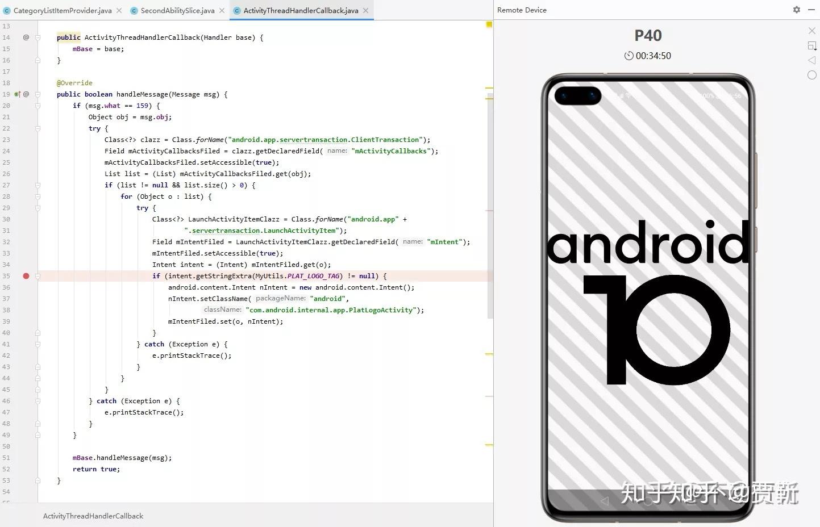Click the "mActivityCallbacks" string on line 24
Viewport: 820px width, 527px height.
click(x=391, y=151)
